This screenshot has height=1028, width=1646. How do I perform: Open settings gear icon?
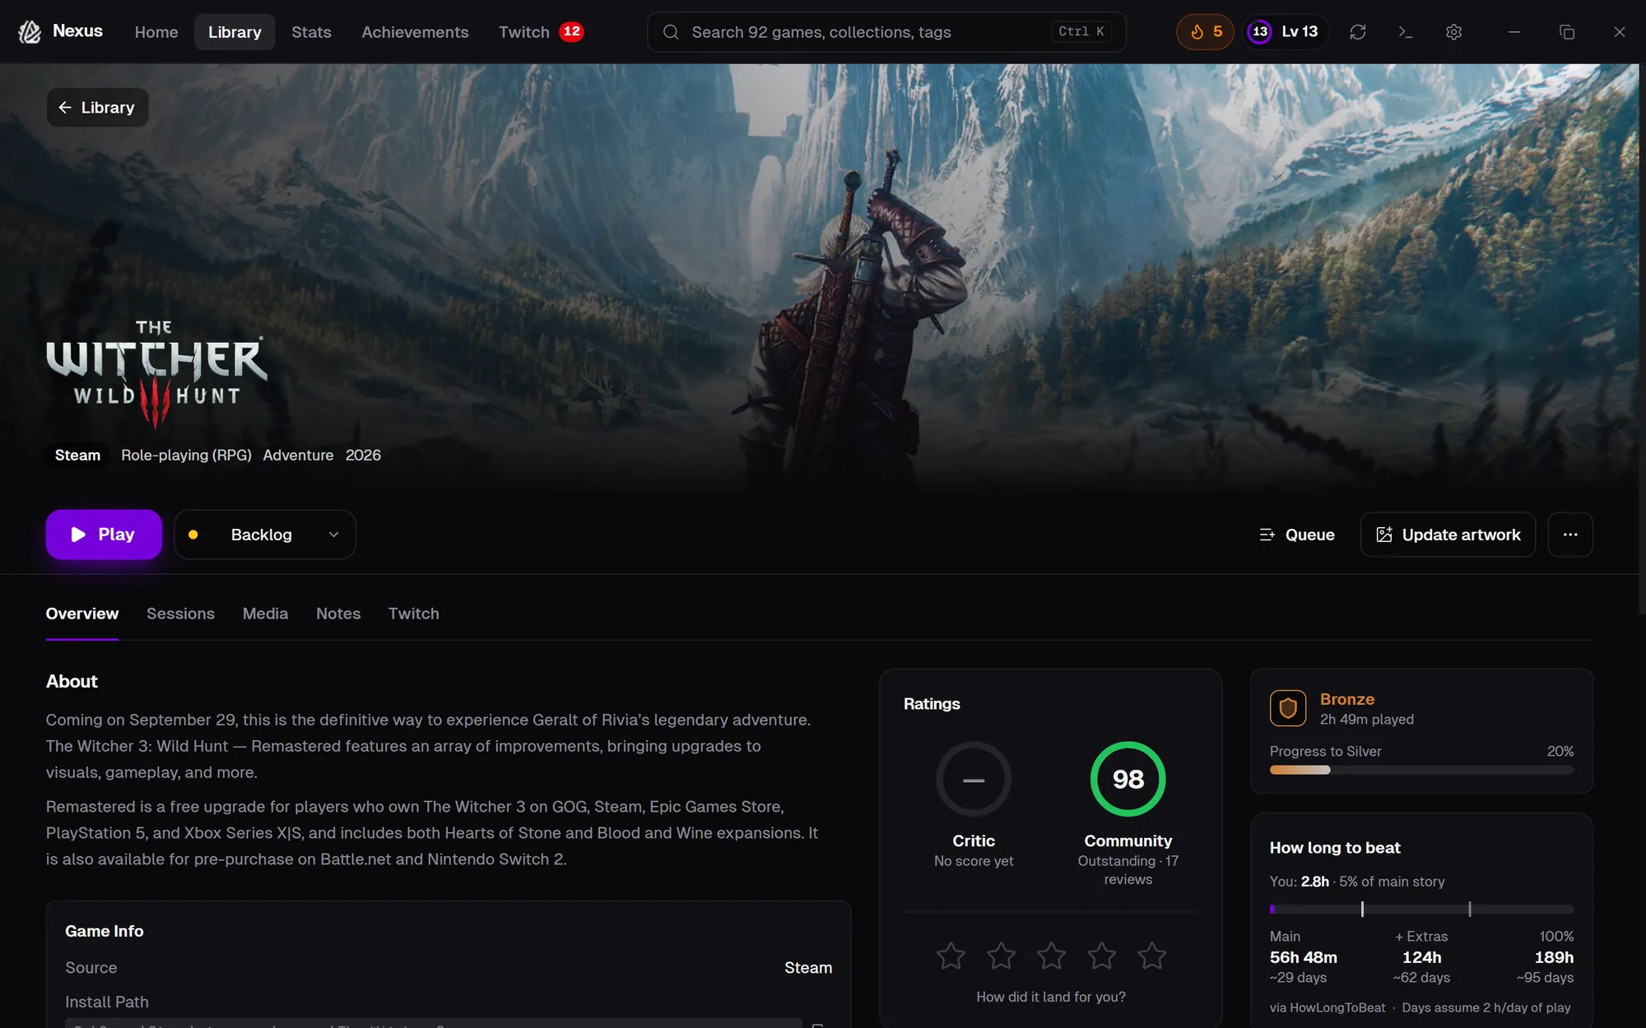[x=1454, y=32]
